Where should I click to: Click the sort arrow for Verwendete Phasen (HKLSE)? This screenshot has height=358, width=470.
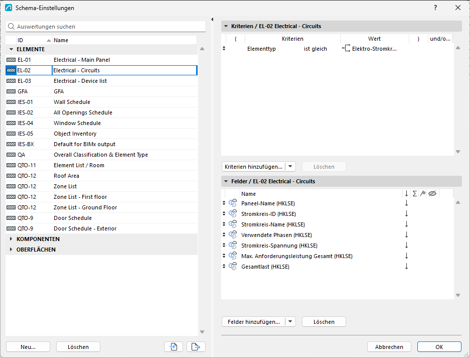(406, 234)
